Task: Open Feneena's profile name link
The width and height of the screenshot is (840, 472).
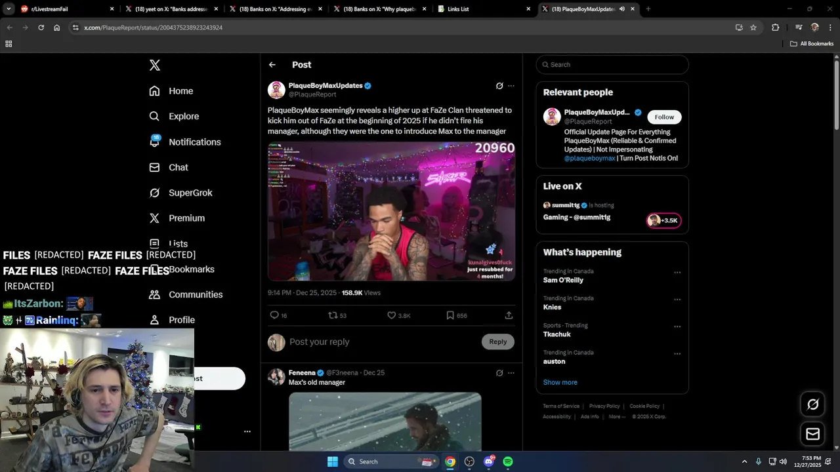Action: 302,372
